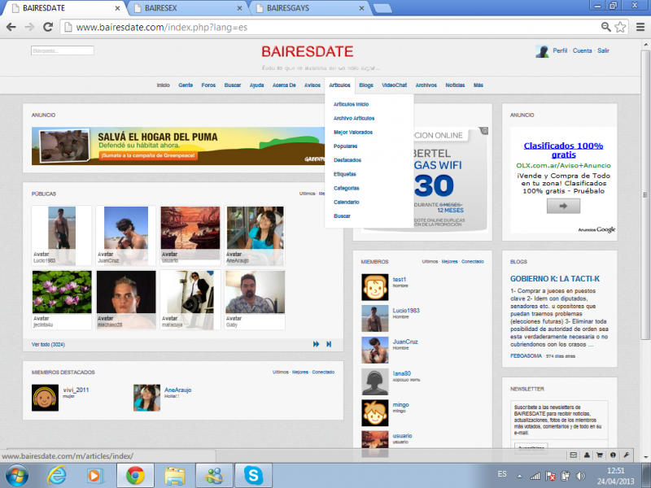This screenshot has width=651, height=488.
Task: Open a new browser tab
Action: point(382,8)
